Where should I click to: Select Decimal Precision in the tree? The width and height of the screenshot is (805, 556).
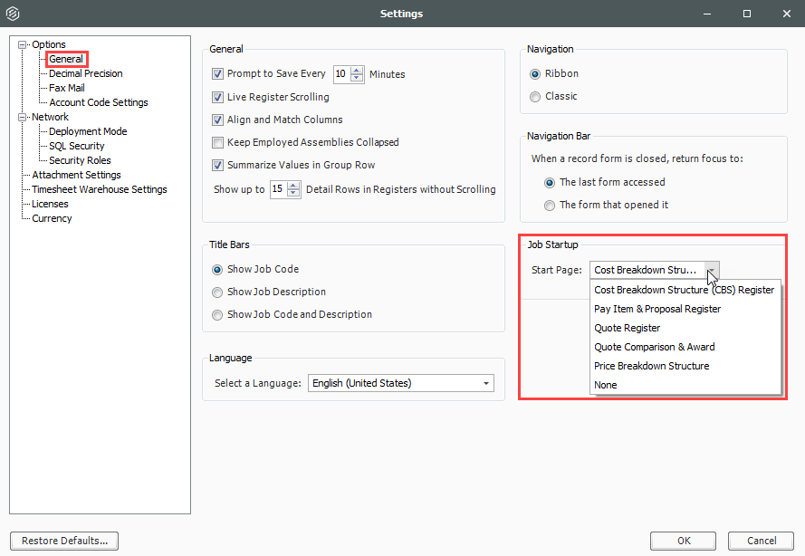(85, 73)
